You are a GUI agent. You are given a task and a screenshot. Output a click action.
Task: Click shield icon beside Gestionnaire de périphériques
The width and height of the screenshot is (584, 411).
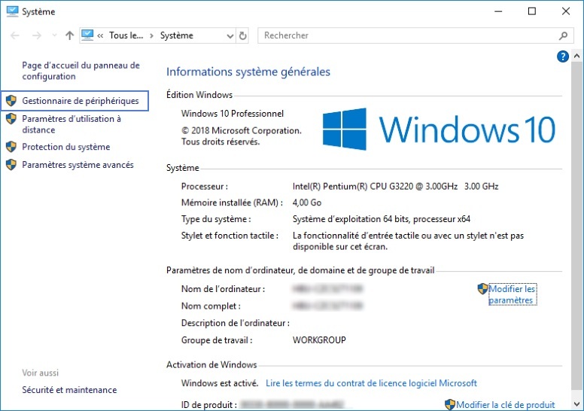[11, 101]
